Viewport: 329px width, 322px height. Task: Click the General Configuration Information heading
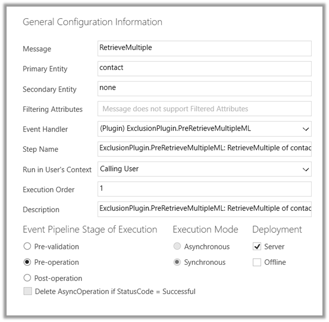click(93, 22)
